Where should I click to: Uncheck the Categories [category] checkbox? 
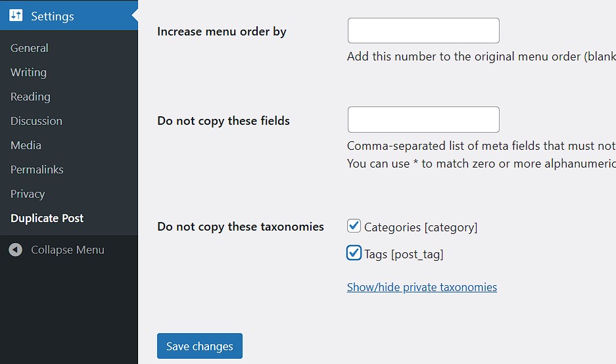pyautogui.click(x=354, y=227)
